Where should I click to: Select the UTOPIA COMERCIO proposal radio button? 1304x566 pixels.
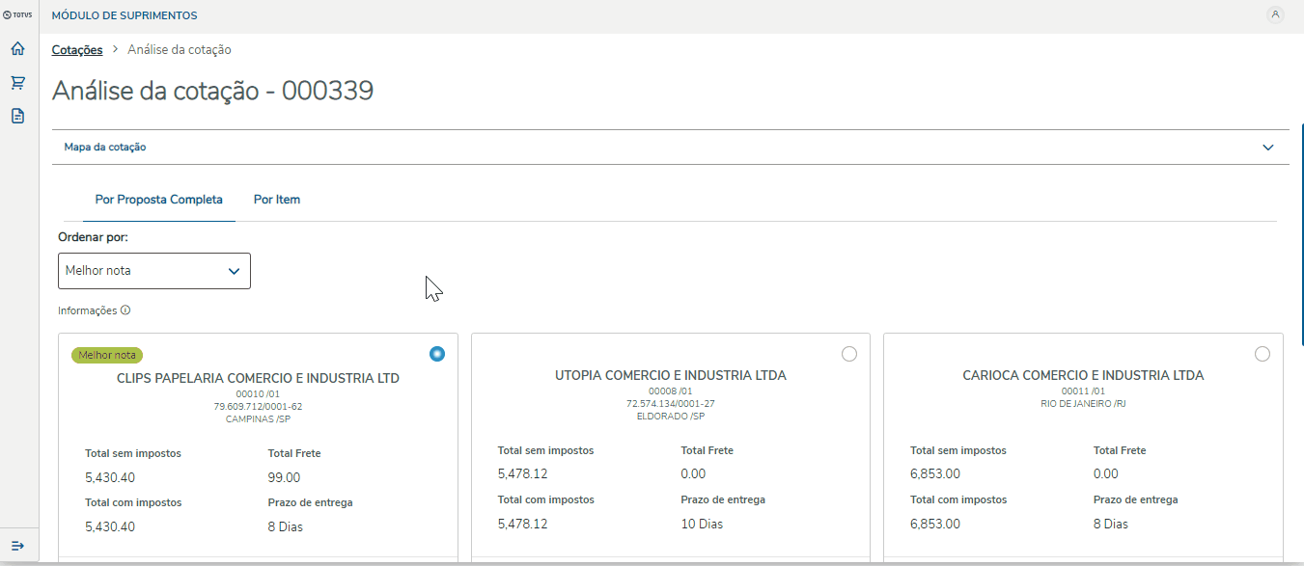(849, 354)
